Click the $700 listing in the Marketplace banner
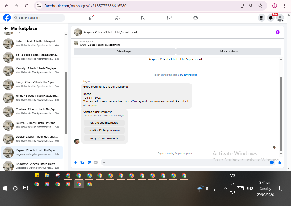 coord(100,45)
